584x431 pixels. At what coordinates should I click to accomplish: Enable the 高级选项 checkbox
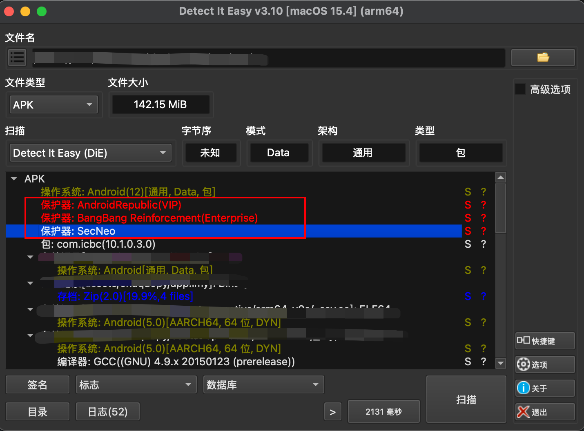point(520,89)
